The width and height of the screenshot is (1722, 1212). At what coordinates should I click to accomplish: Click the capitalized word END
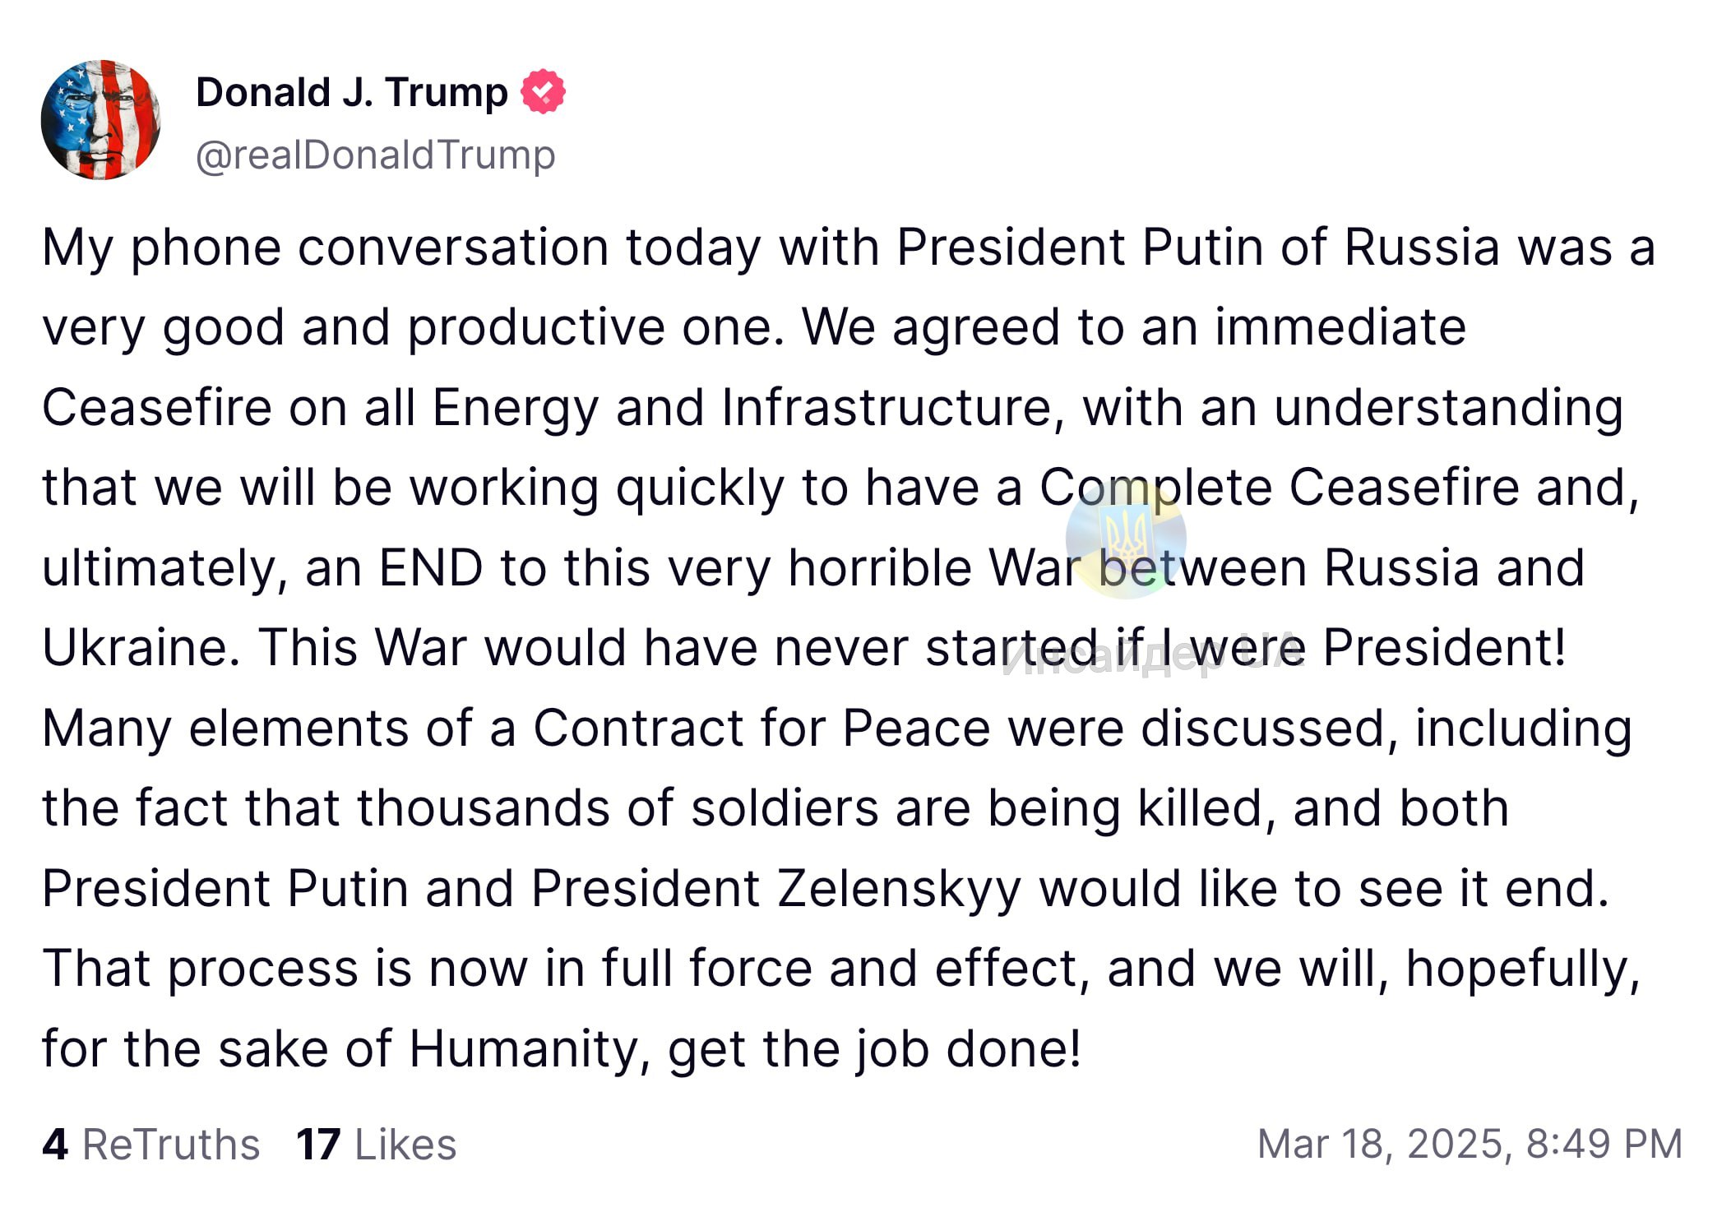click(430, 567)
